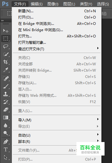Select the Crop tool
Screen dimensions: 112x163
coord(6,62)
